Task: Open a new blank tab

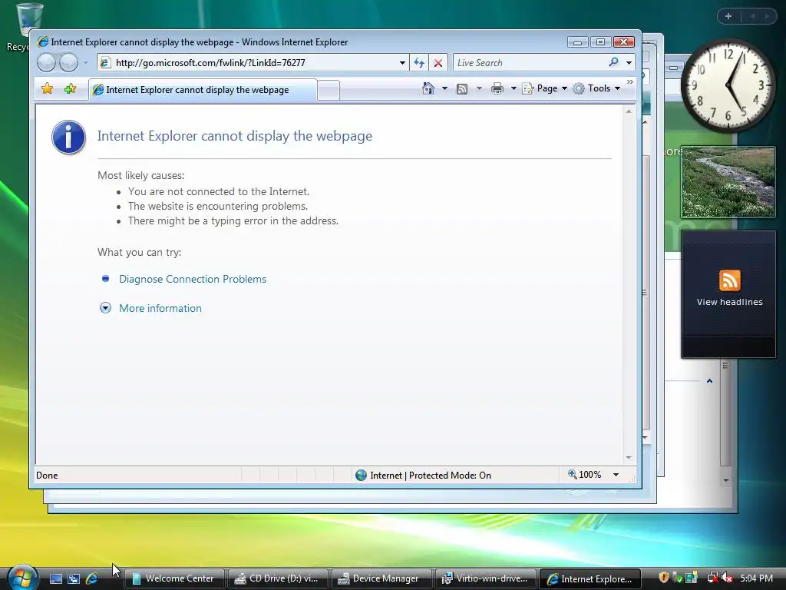Action: point(329,91)
